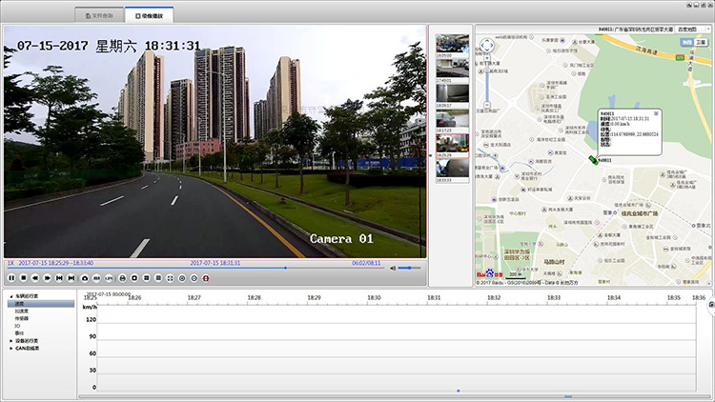Select the 录像回放 tab
The height and width of the screenshot is (402, 715).
pos(149,16)
